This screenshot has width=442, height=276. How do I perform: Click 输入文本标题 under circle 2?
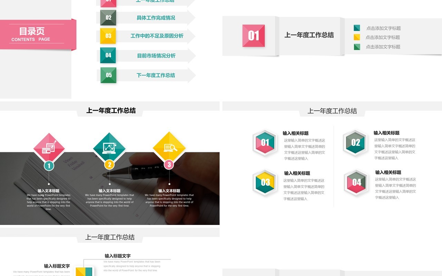coord(109,191)
